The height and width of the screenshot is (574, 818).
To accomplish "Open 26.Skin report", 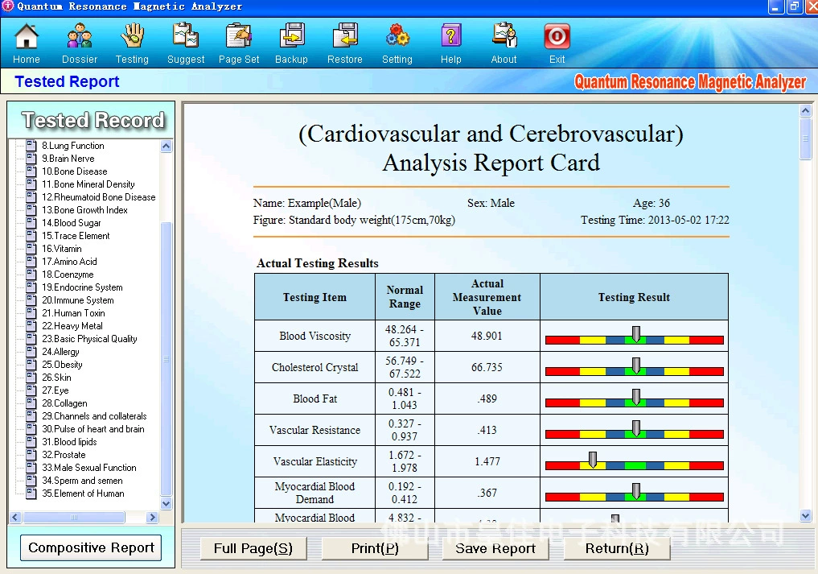I will pos(56,377).
